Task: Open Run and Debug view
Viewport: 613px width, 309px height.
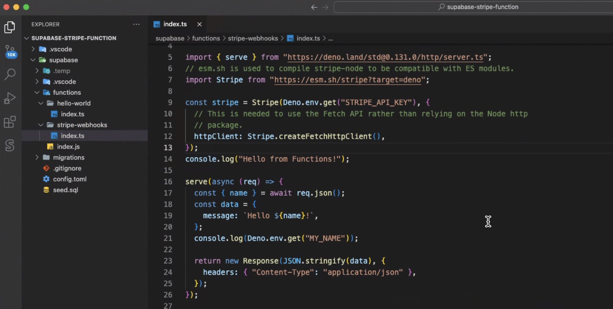Action: [10, 98]
